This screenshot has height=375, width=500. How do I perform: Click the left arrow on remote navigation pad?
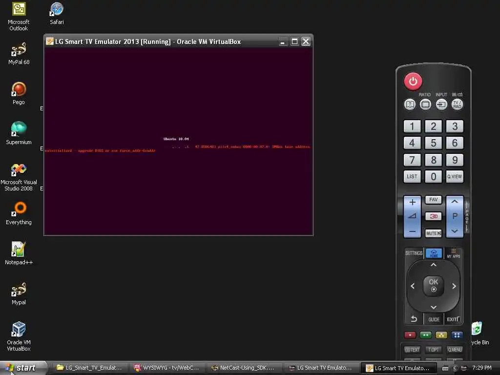pos(413,286)
